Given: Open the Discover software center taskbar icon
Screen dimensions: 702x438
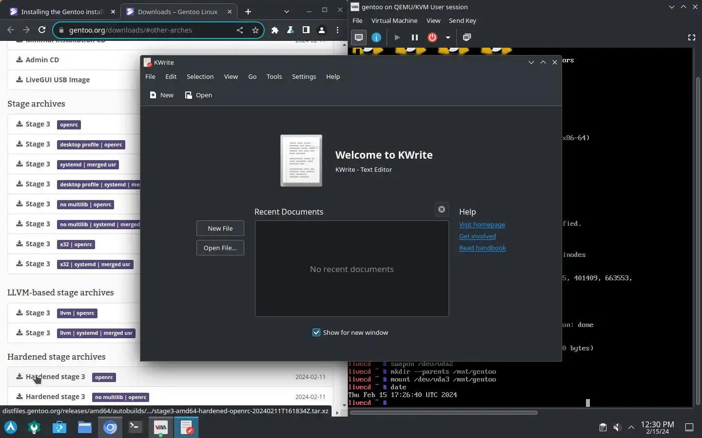Looking at the screenshot, I should [59, 427].
